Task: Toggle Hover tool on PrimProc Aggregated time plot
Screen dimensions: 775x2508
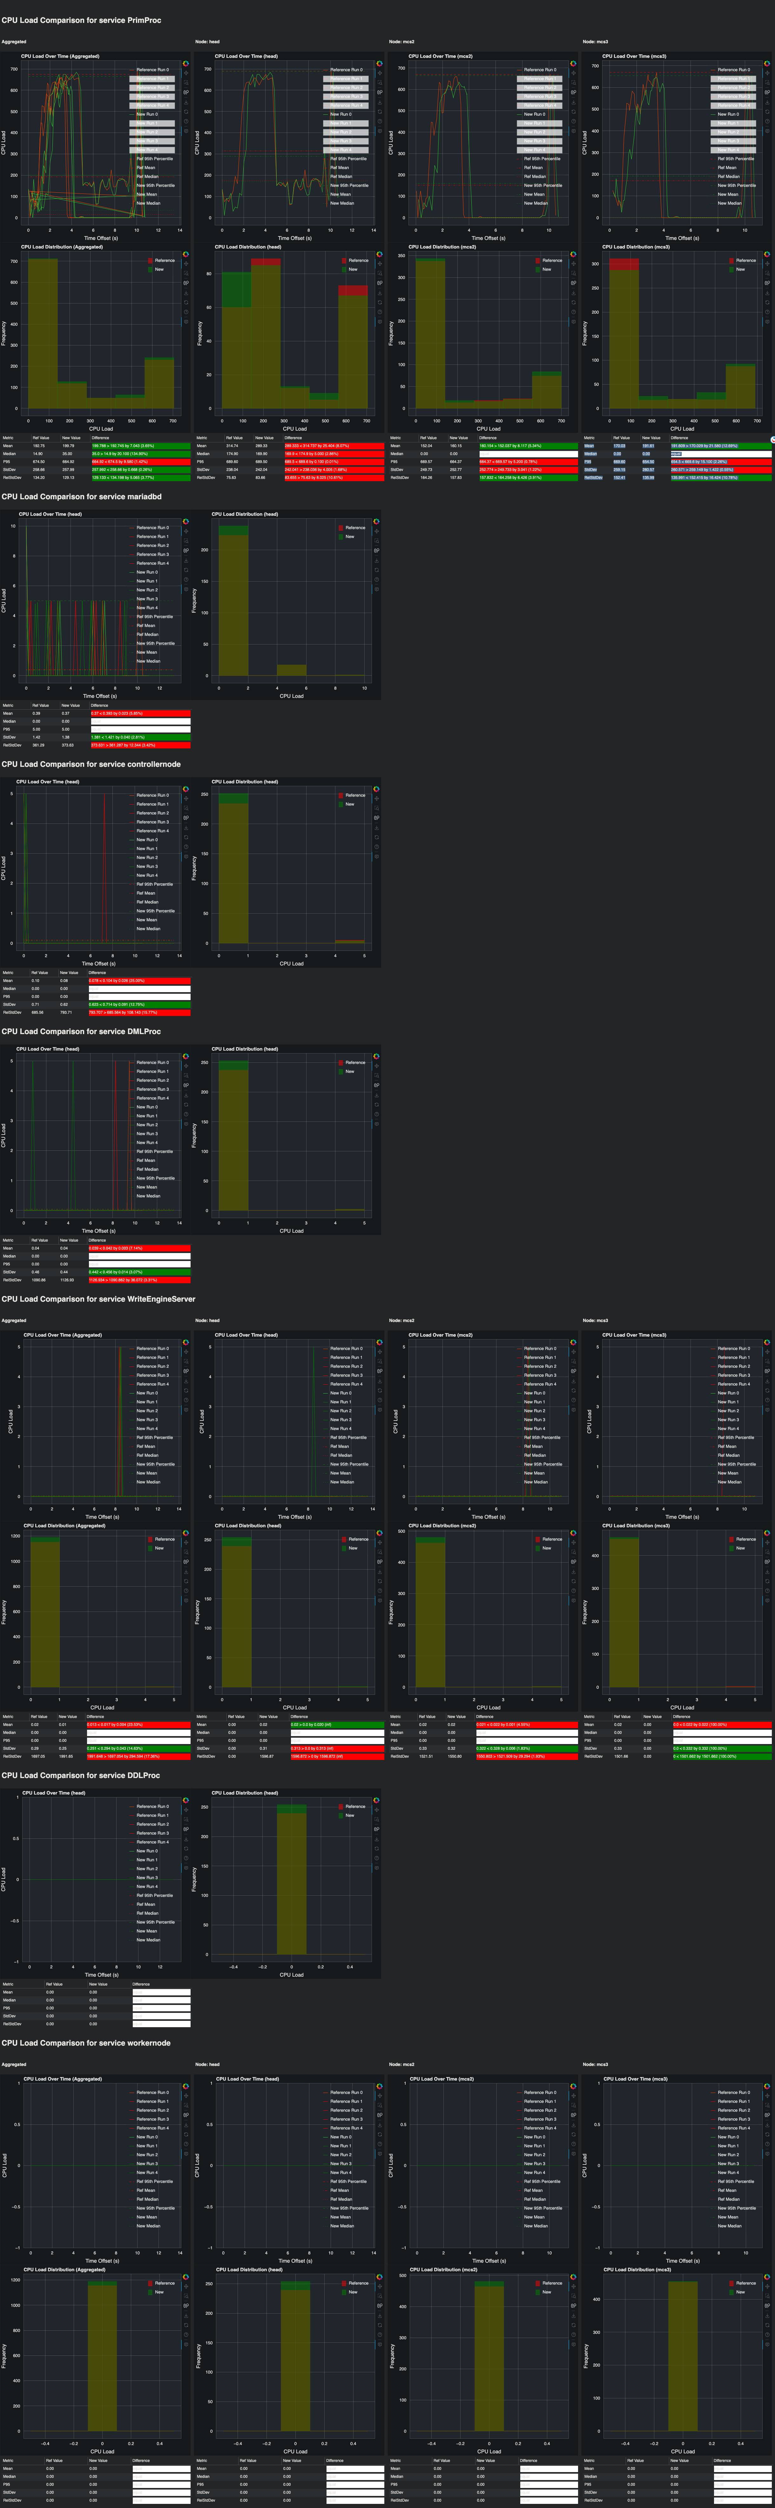Action: (186, 132)
